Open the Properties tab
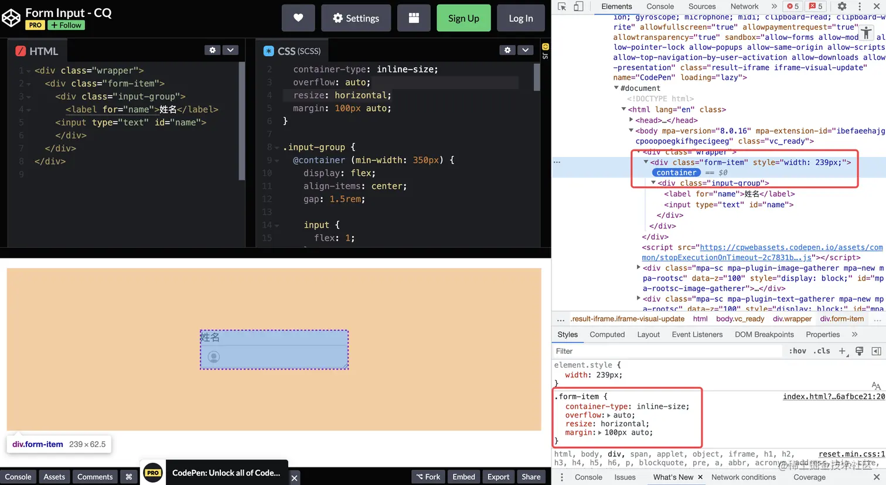The image size is (886, 485). tap(823, 334)
